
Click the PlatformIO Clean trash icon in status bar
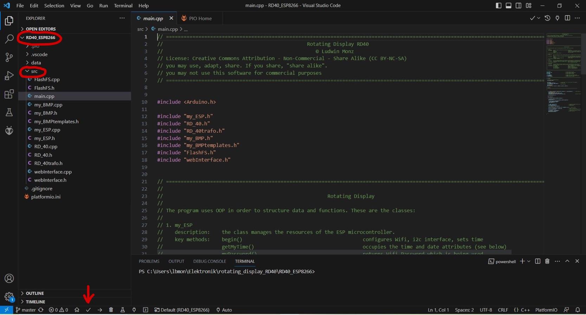coord(111,310)
